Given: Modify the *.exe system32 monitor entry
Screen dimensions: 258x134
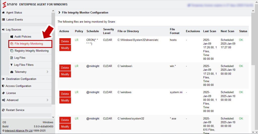Looking at the screenshot, I should (65, 127).
